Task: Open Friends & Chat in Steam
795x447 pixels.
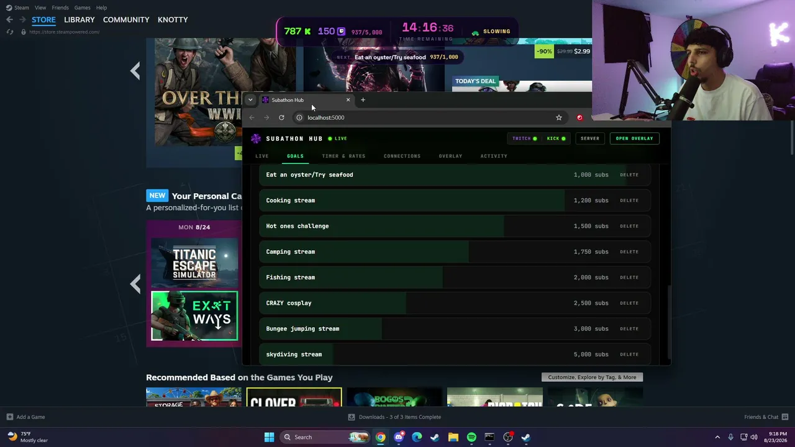Action: click(x=766, y=417)
